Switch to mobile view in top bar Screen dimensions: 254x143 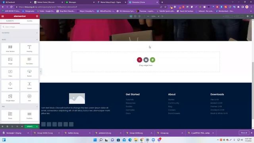coord(139,16)
